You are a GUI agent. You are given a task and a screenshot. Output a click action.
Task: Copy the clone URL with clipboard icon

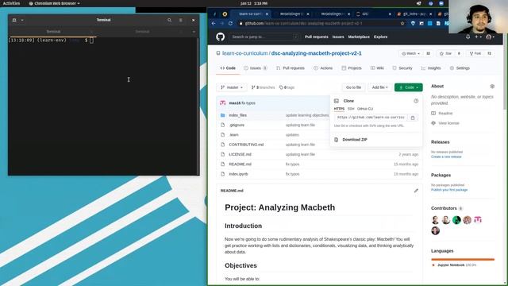(413, 118)
